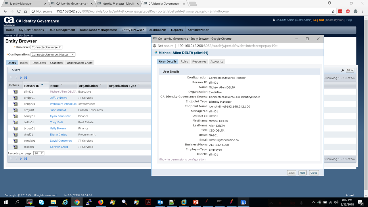Screen dimensions: 368x207
Task: Open Internet Explorer from the taskbar
Action: point(65,202)
